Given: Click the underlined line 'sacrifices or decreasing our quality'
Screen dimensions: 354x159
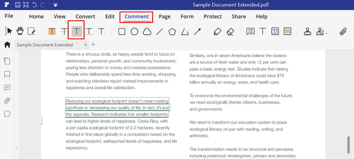Looking at the screenshot, I should 118,108.
